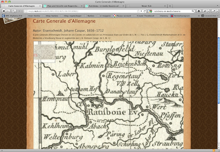The image size is (220, 152).
Task: Click the history button beside the forward arrow
Action: point(14,11)
